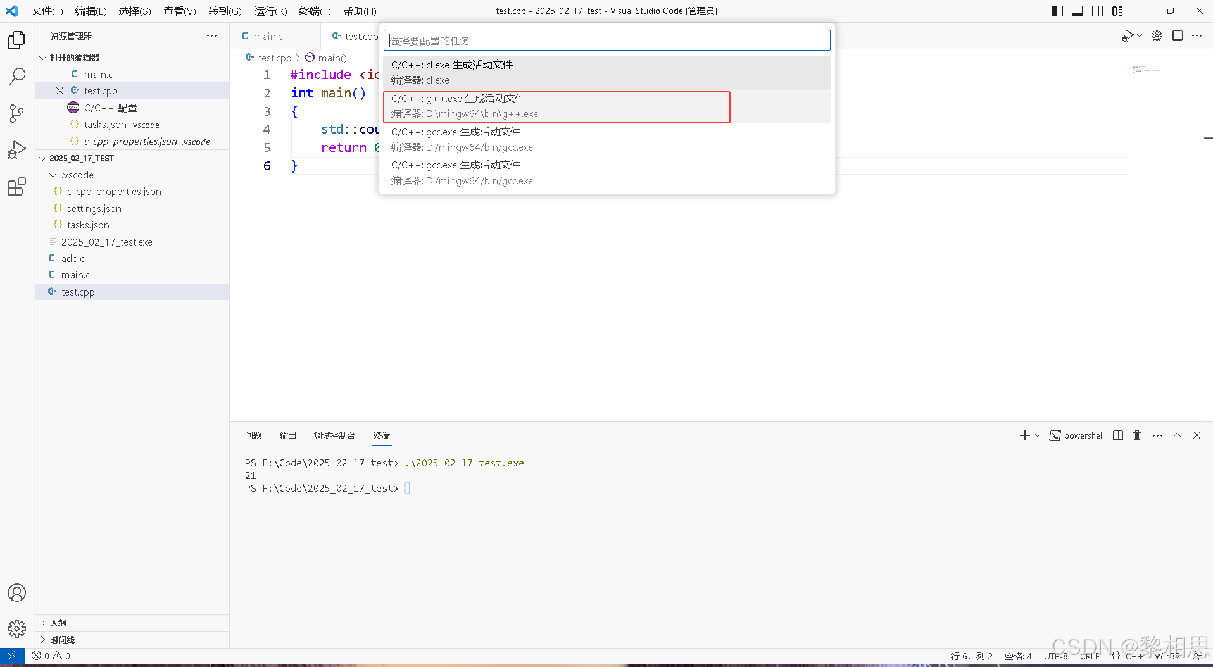Open the Search view in activity bar
Viewport: 1213px width, 667px height.
[x=17, y=77]
